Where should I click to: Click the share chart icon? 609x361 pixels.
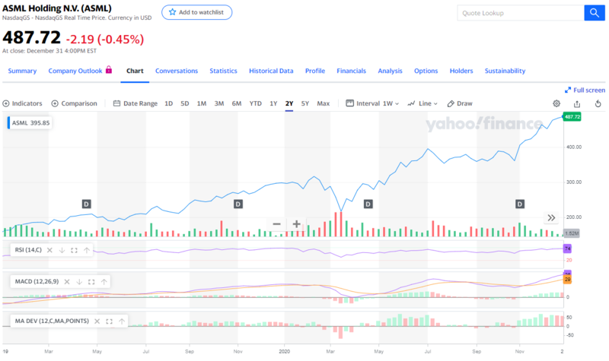[x=577, y=103]
